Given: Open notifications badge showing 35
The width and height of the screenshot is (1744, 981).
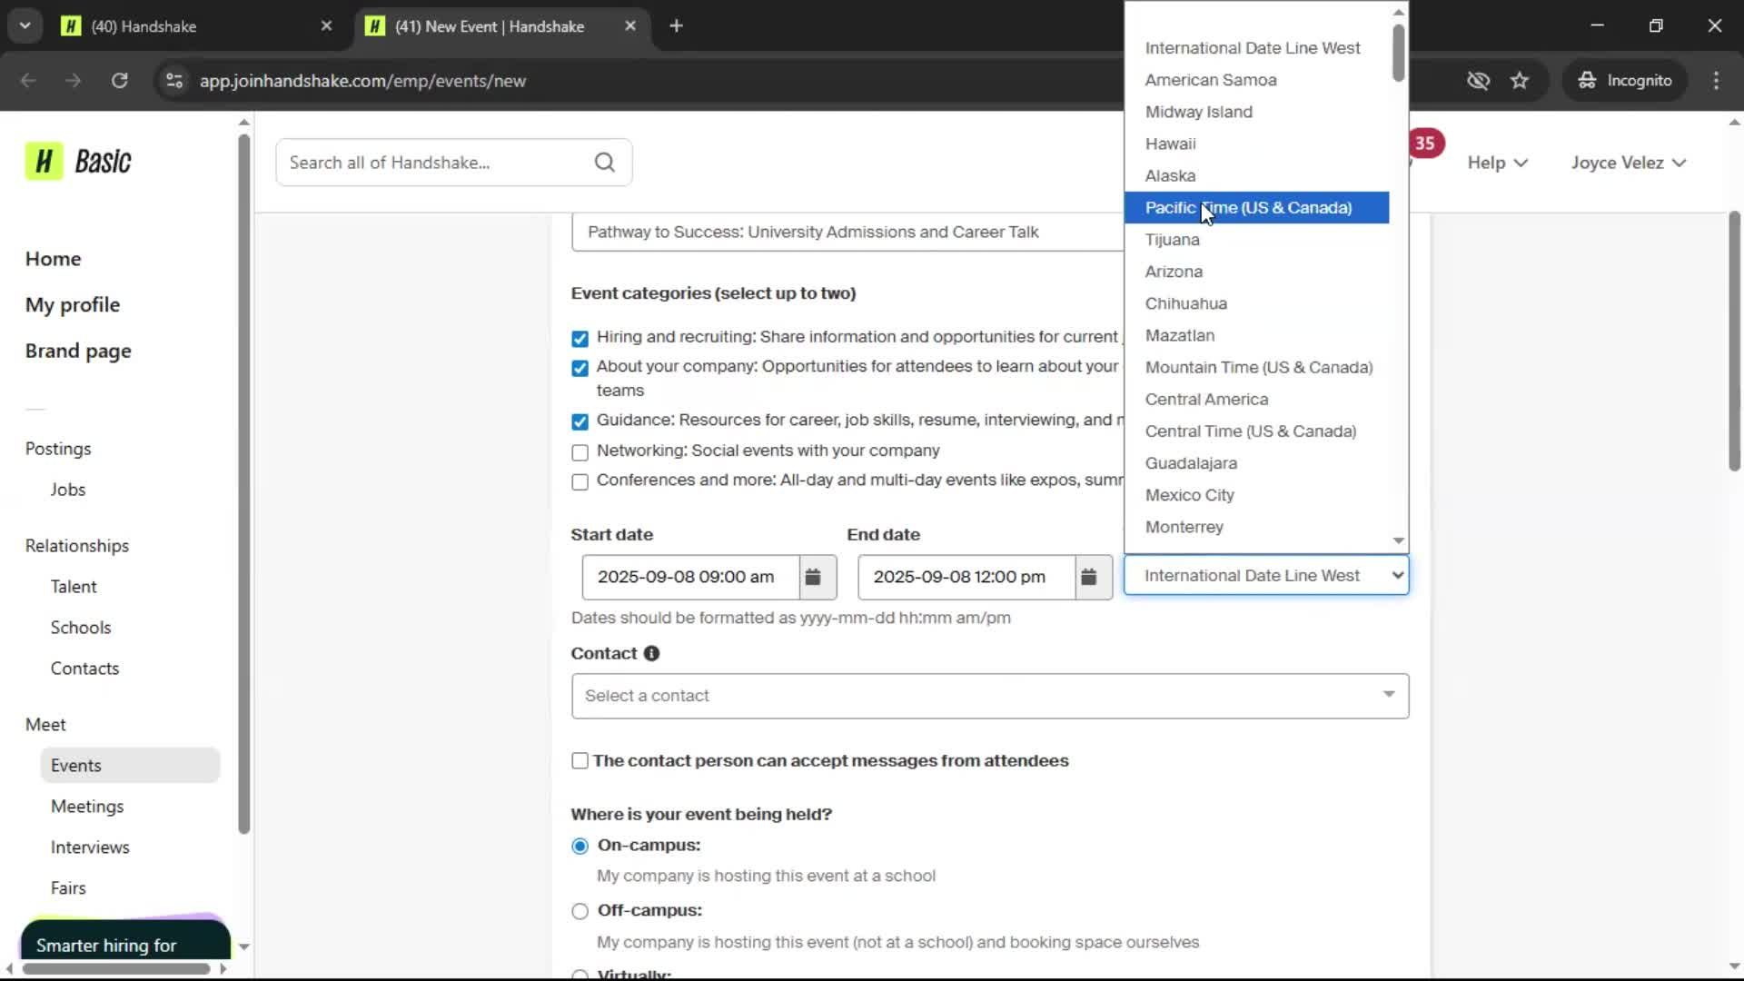Looking at the screenshot, I should [x=1424, y=143].
